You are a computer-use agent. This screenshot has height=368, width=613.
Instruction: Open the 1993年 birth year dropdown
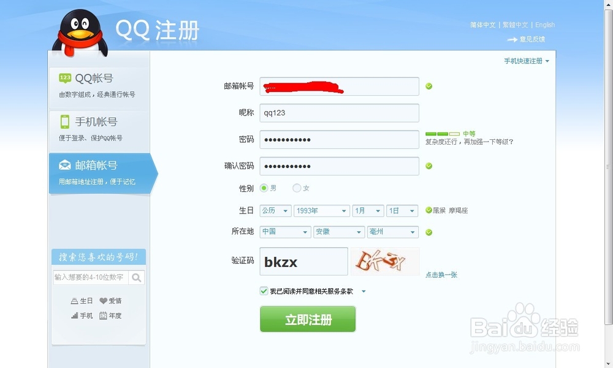coord(322,211)
